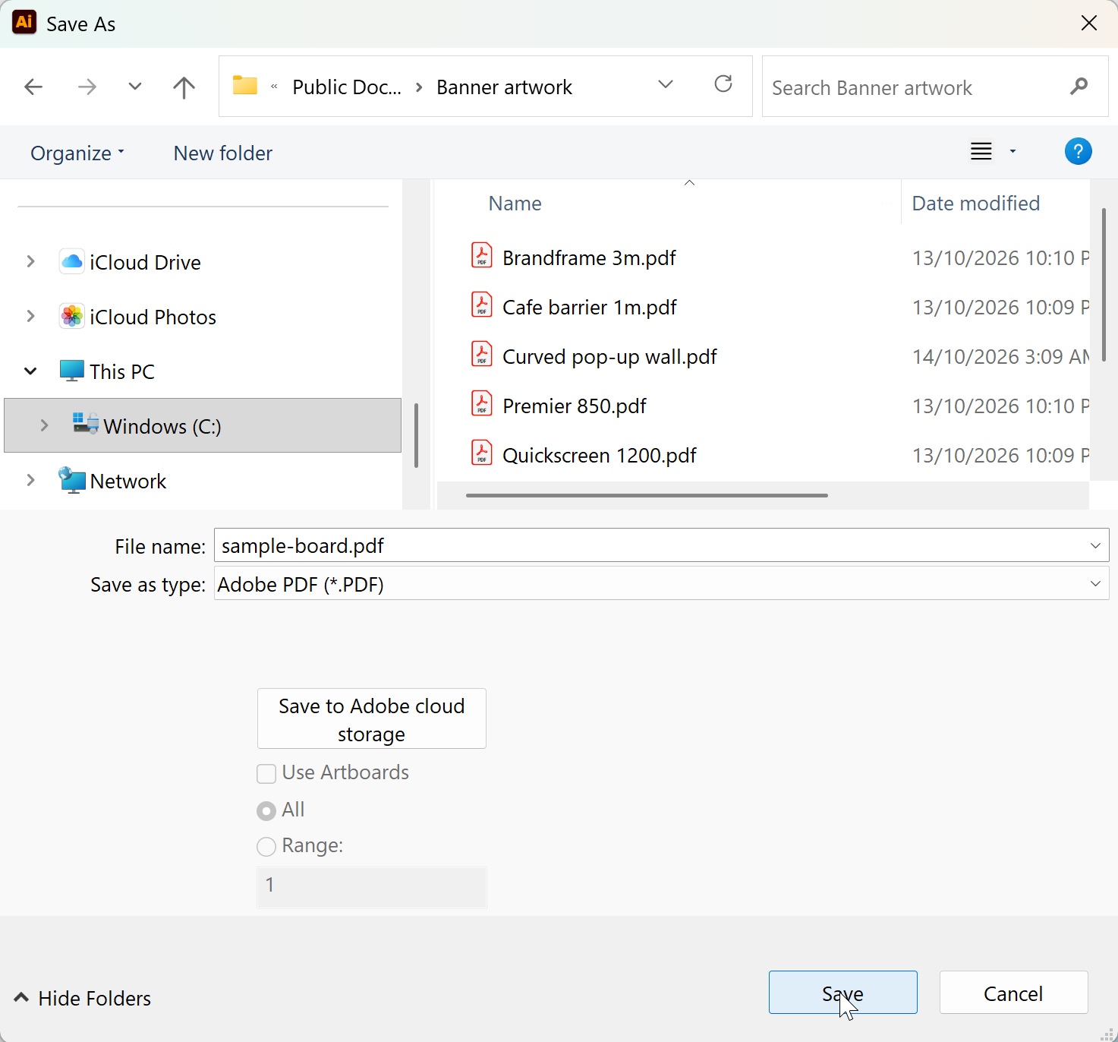Click the Cafe barrier 1m.pdf file icon
Image resolution: width=1118 pixels, height=1042 pixels.
point(482,305)
